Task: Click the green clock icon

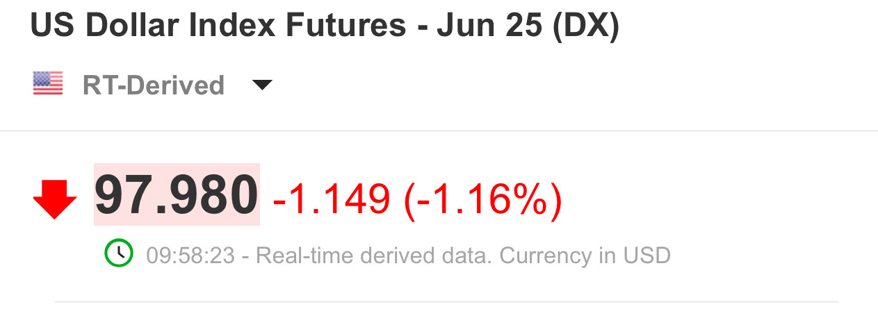Action: [x=119, y=253]
